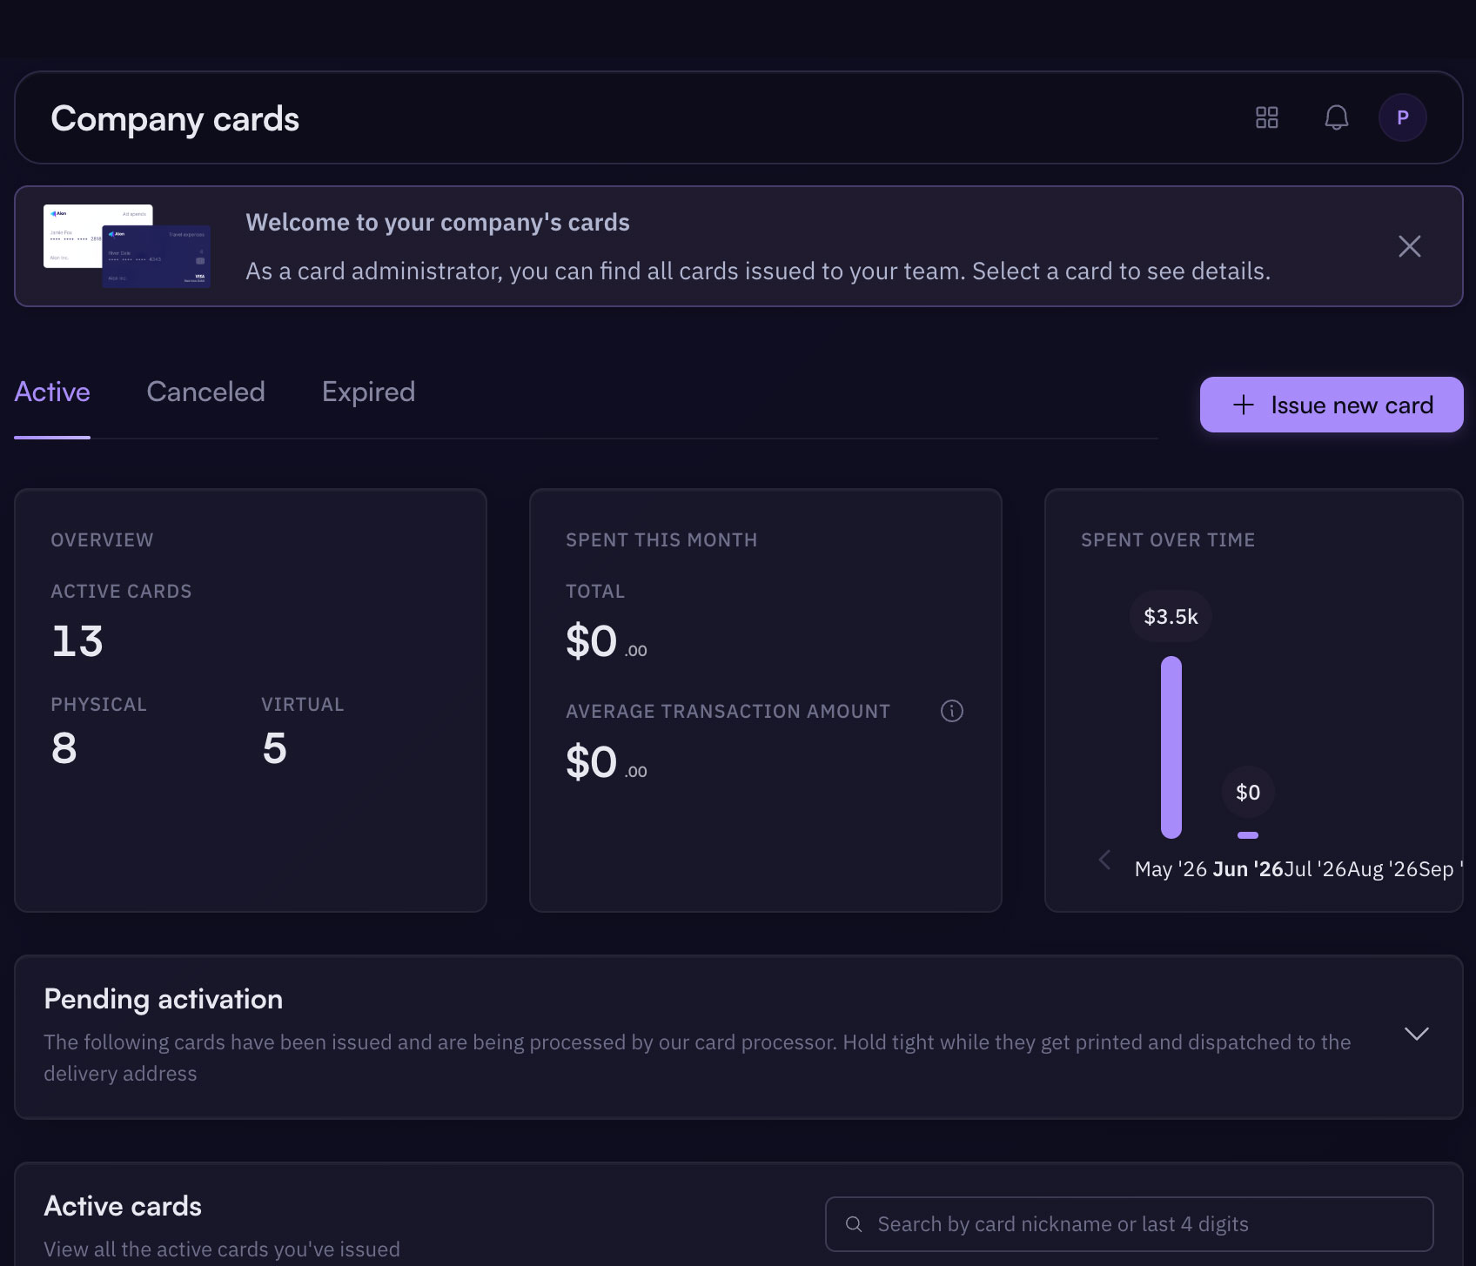
Task: Show info for average transaction amount
Action: (952, 711)
